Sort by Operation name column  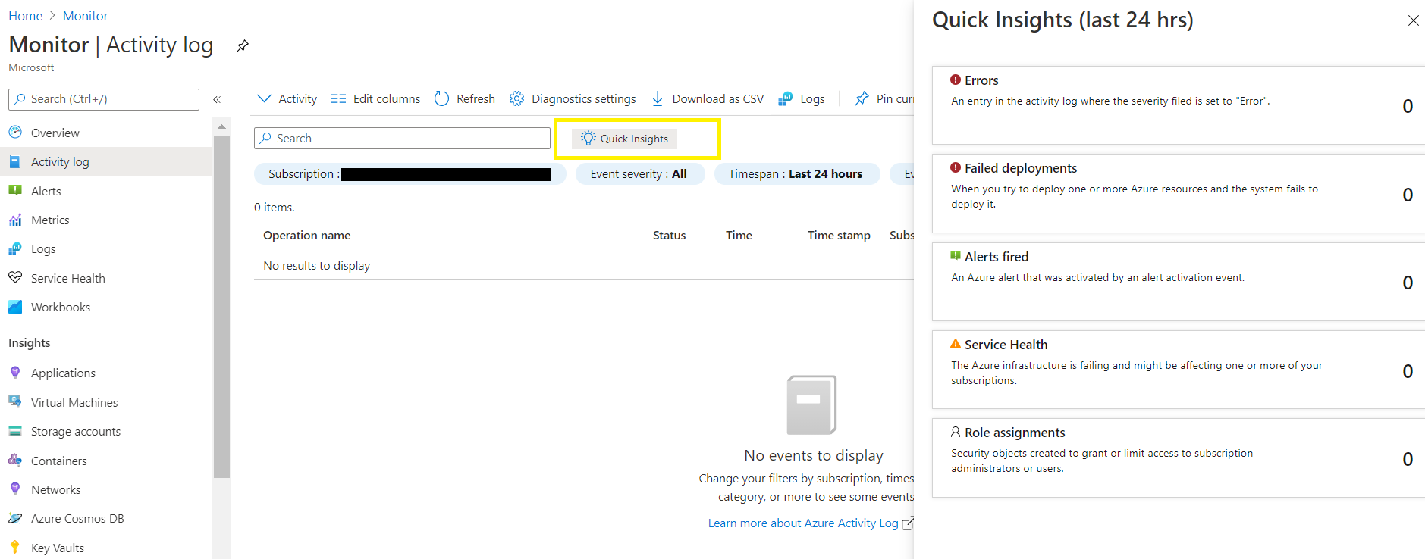306,236
